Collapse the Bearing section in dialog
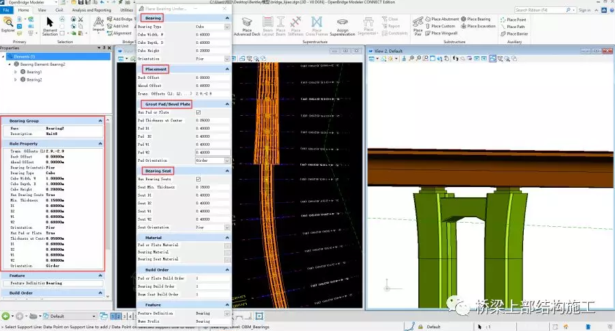The image size is (615, 331). tap(227, 18)
